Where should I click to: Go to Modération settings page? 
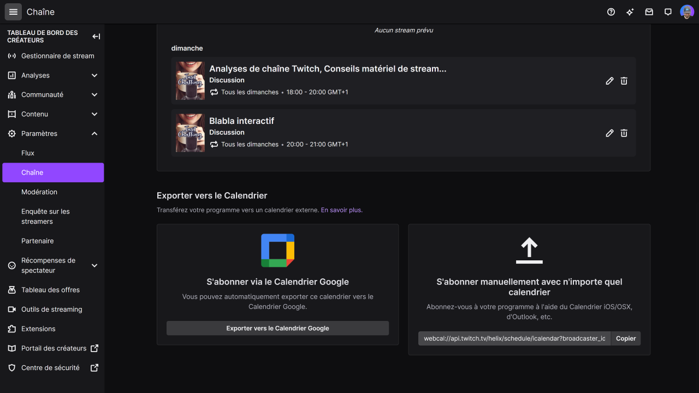coord(39,192)
